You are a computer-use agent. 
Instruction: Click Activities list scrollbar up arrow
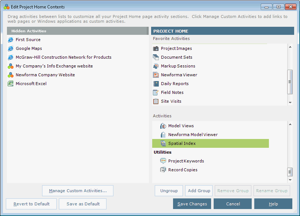290,124
